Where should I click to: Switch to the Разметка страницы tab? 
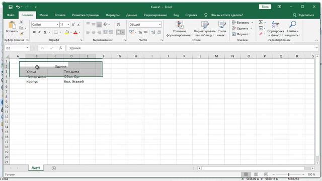[86, 15]
